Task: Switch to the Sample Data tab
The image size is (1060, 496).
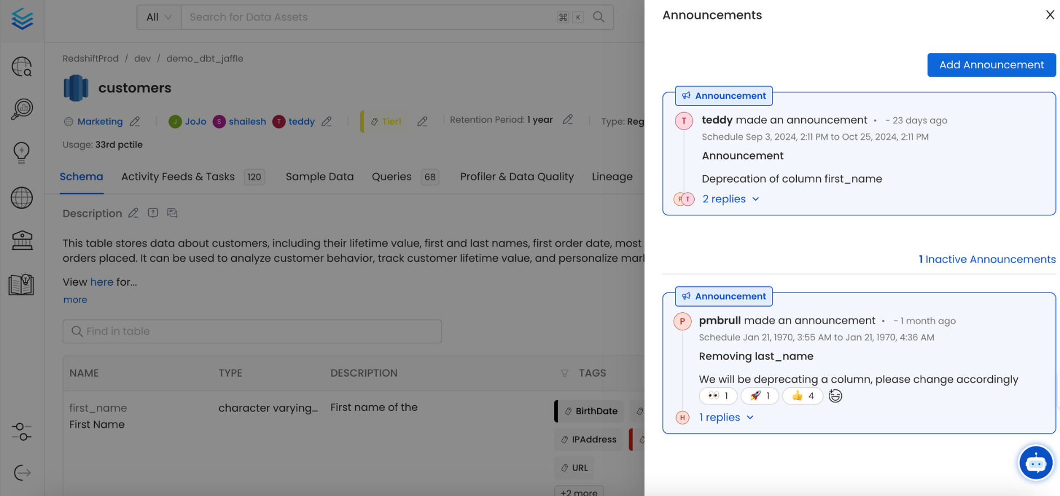Action: [x=319, y=177]
